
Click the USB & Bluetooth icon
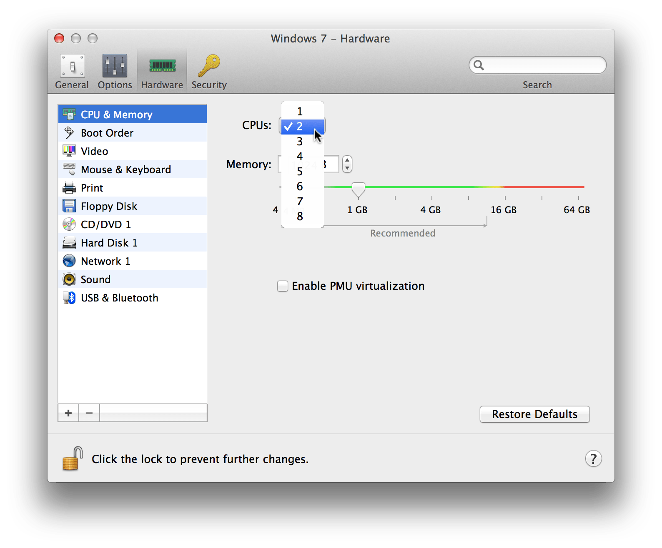pyautogui.click(x=69, y=297)
